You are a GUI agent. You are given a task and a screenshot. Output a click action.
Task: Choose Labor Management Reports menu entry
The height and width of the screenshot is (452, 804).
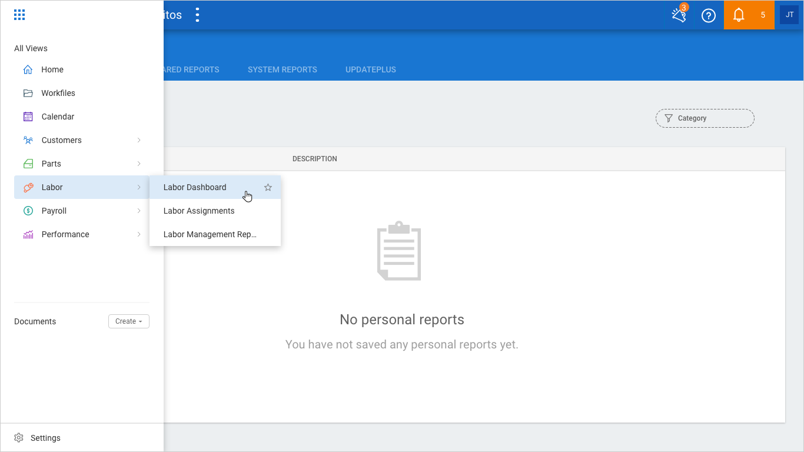click(210, 234)
